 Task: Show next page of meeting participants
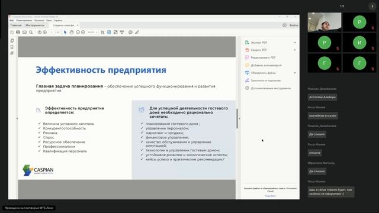(372, 7)
